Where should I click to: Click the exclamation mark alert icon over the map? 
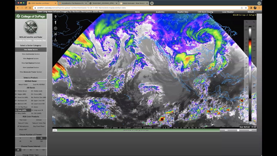coord(55,22)
